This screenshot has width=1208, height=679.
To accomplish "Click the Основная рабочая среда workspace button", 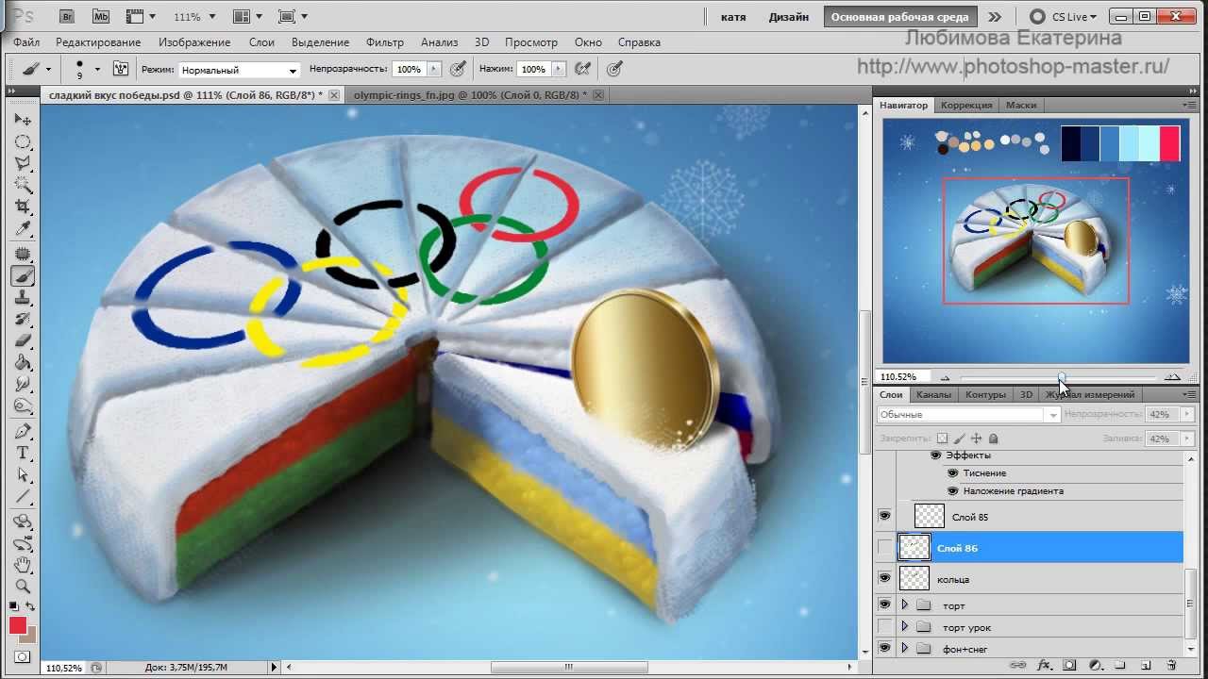I will coord(899,17).
